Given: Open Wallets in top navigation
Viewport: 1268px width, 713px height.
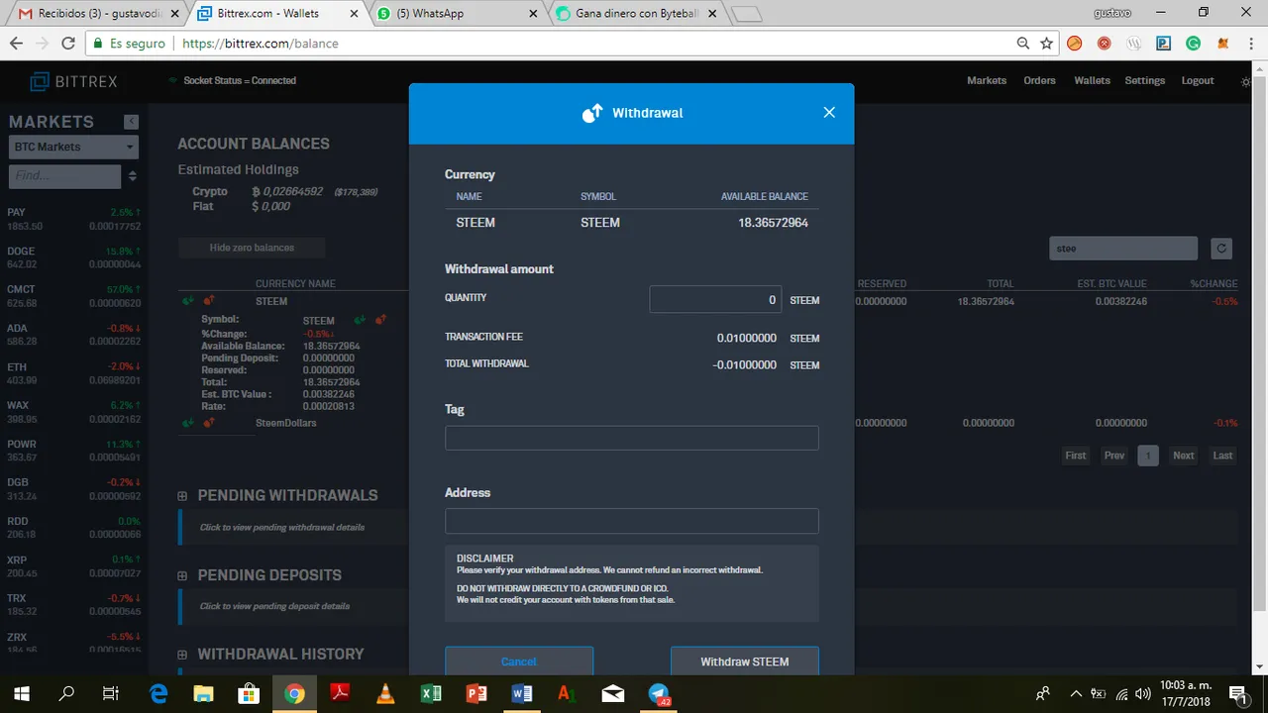Looking at the screenshot, I should click(1092, 81).
